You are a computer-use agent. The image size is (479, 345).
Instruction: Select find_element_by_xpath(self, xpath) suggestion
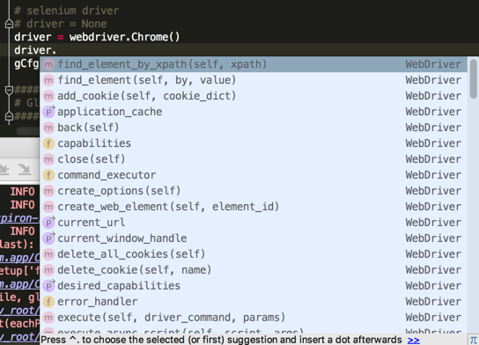254,64
